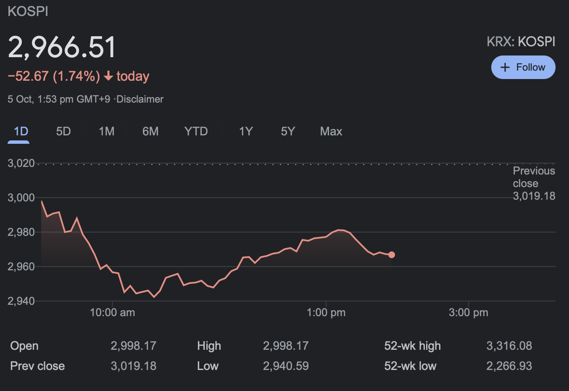Click the 52-wk high value 3,316.08
Image resolution: width=569 pixels, height=391 pixels.
tap(509, 346)
